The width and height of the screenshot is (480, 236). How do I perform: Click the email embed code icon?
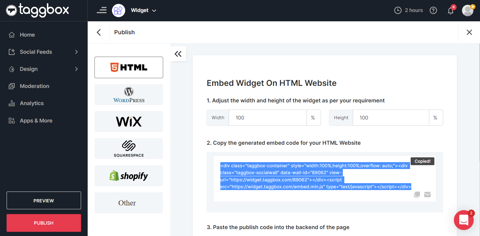click(x=427, y=195)
